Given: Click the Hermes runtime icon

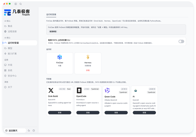Looking at the screenshot, I should (88, 57).
